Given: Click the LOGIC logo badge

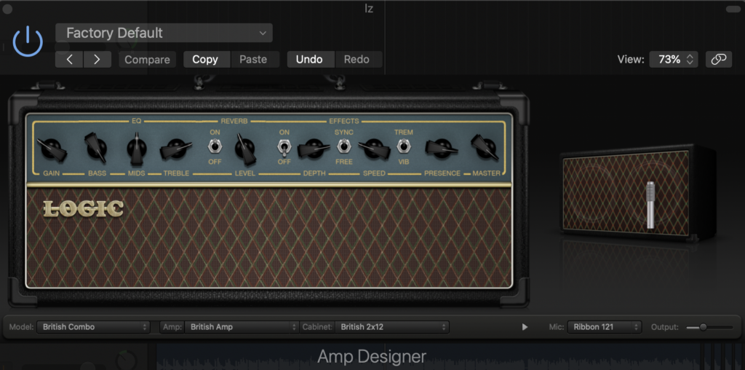Looking at the screenshot, I should [x=84, y=209].
